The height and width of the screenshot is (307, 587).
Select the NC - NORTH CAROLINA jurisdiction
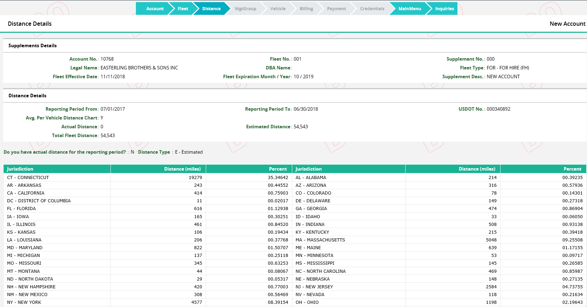click(321, 271)
